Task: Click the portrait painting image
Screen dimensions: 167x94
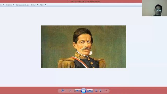Action: (x=83, y=47)
